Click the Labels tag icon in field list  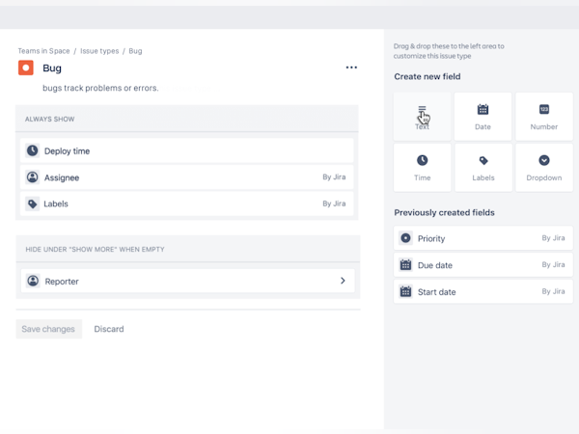click(x=33, y=204)
